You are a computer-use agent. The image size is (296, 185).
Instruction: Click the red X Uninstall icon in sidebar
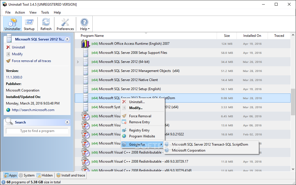point(8,47)
